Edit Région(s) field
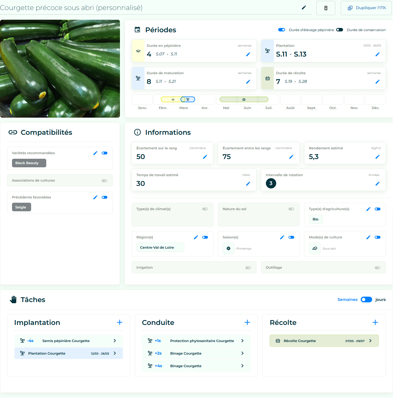Screen dimensions: 393x398 [x=196, y=237]
